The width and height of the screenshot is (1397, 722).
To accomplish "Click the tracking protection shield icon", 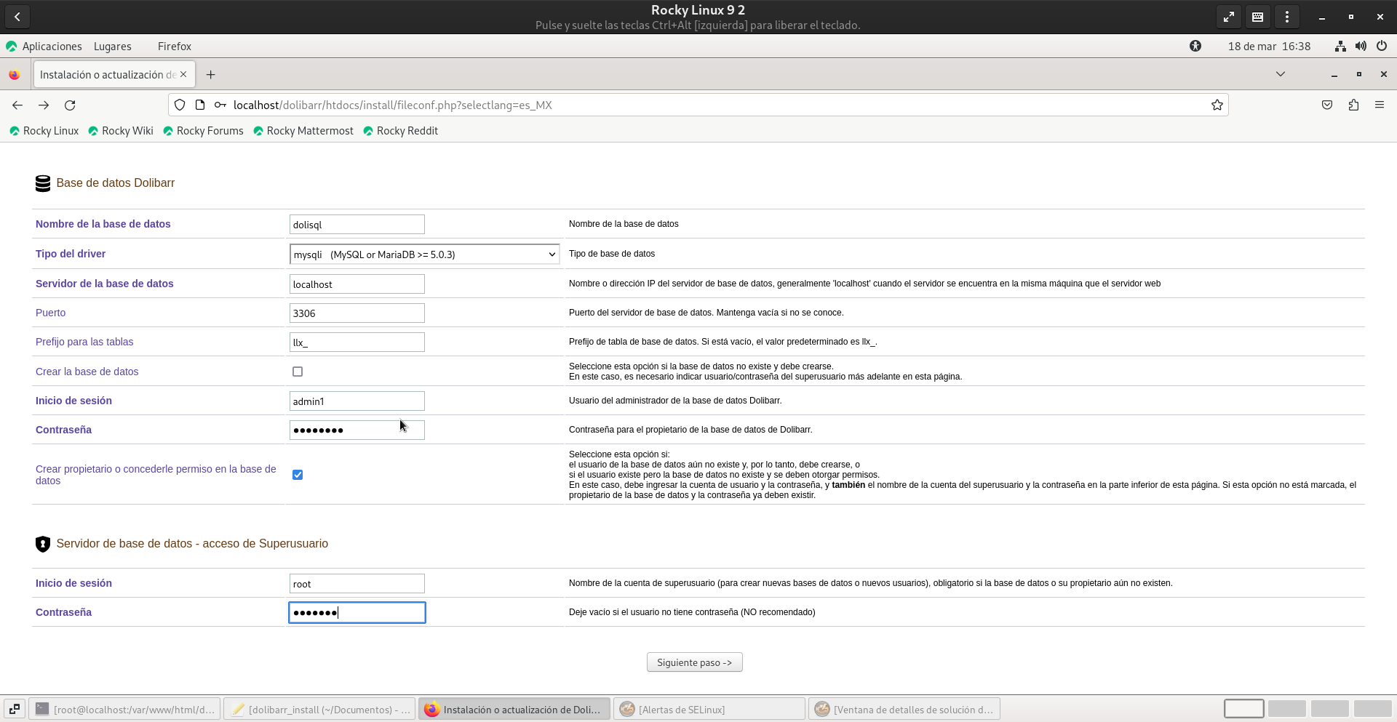I will [x=180, y=105].
